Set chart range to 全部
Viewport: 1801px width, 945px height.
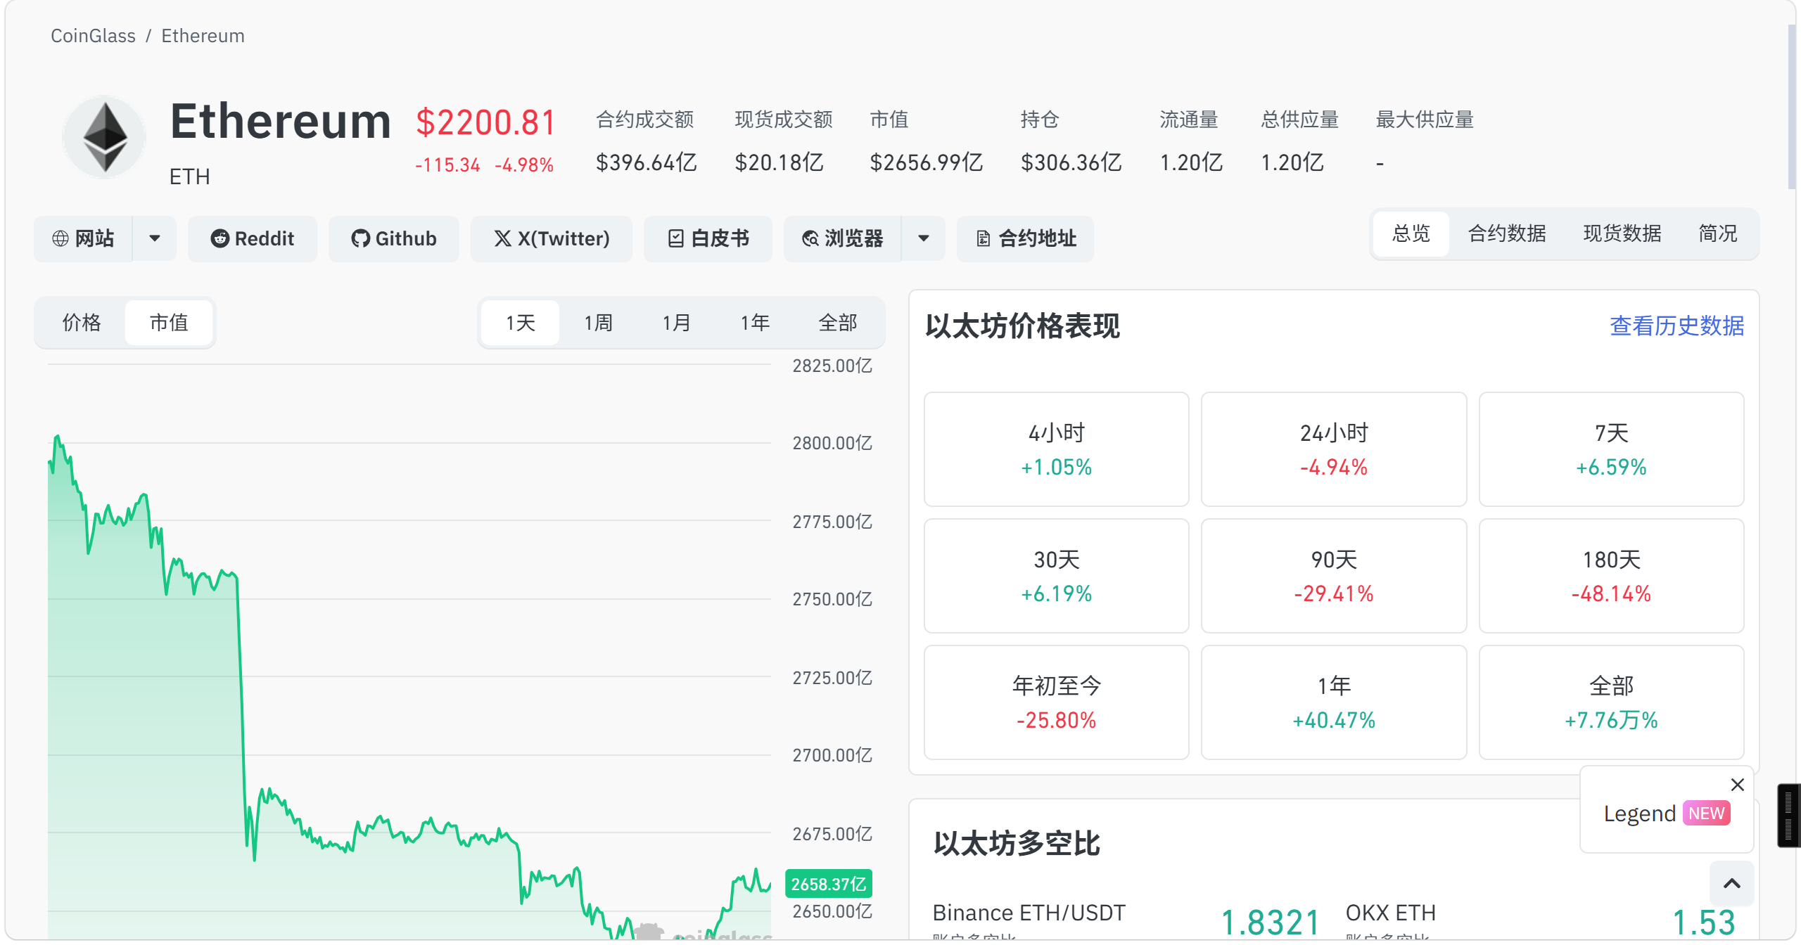(838, 323)
